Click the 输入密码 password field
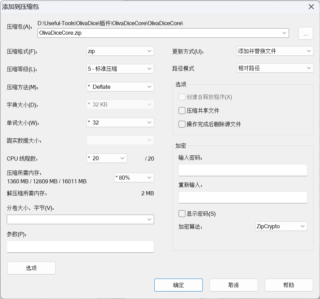 tap(243, 170)
